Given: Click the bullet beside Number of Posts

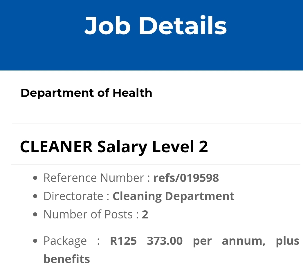Looking at the screenshot, I should pyautogui.click(x=35, y=215).
